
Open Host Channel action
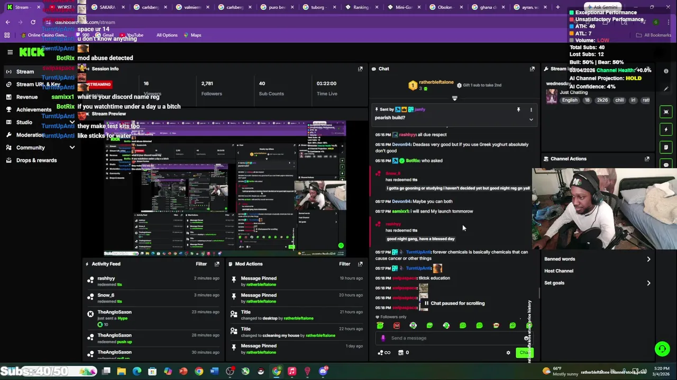597,271
